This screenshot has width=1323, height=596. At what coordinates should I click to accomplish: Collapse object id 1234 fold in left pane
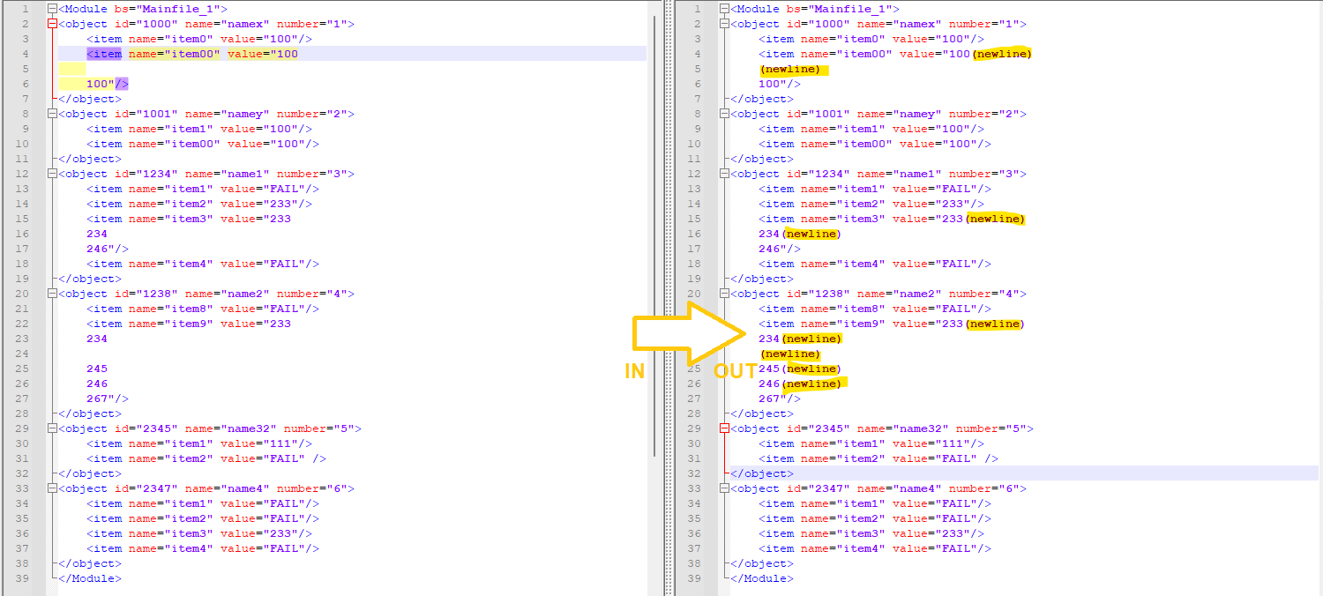pos(52,174)
